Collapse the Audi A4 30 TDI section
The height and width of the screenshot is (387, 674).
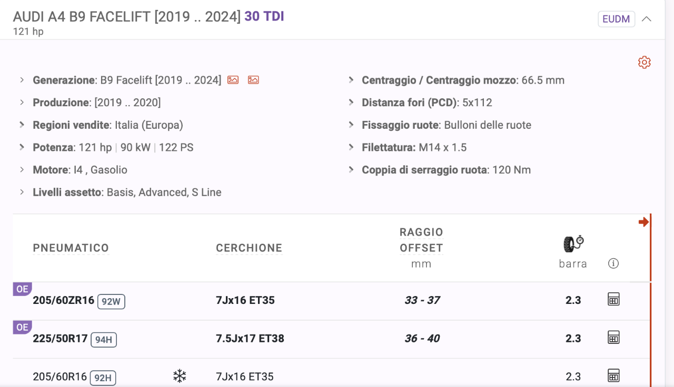click(647, 19)
